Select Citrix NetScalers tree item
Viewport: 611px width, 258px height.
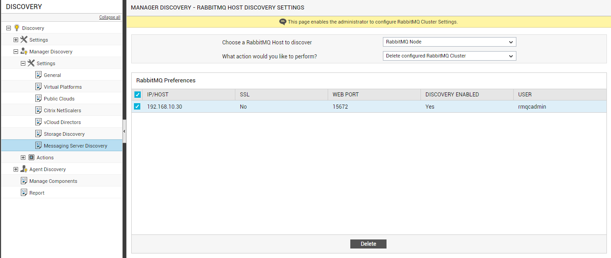[x=62, y=110]
